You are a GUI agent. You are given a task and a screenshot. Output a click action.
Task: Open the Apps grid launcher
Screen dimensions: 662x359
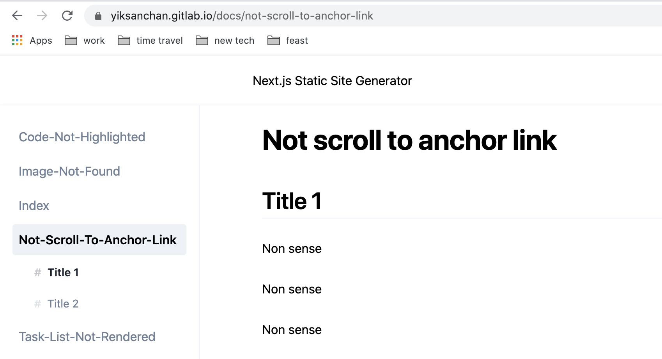[x=17, y=40]
